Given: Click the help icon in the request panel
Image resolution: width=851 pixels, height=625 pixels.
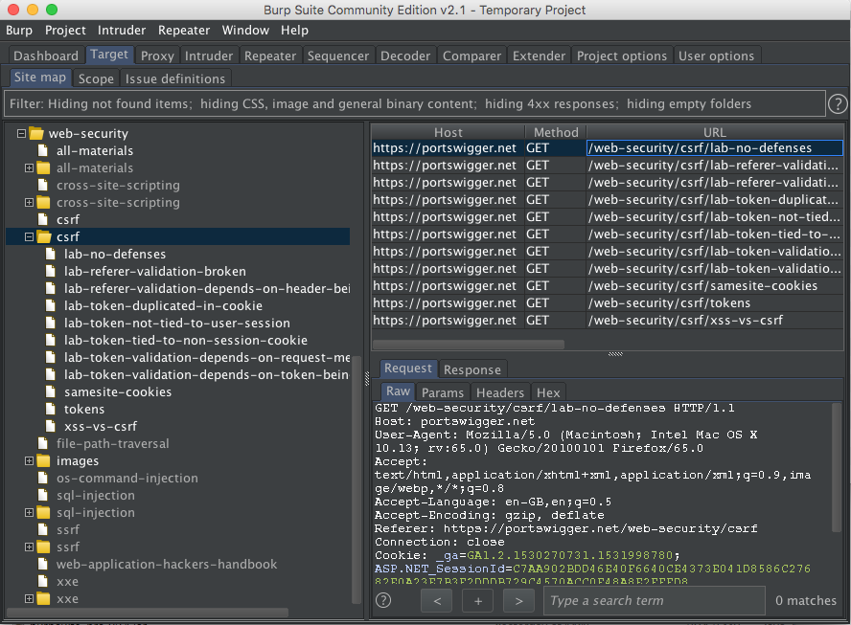Looking at the screenshot, I should [383, 600].
